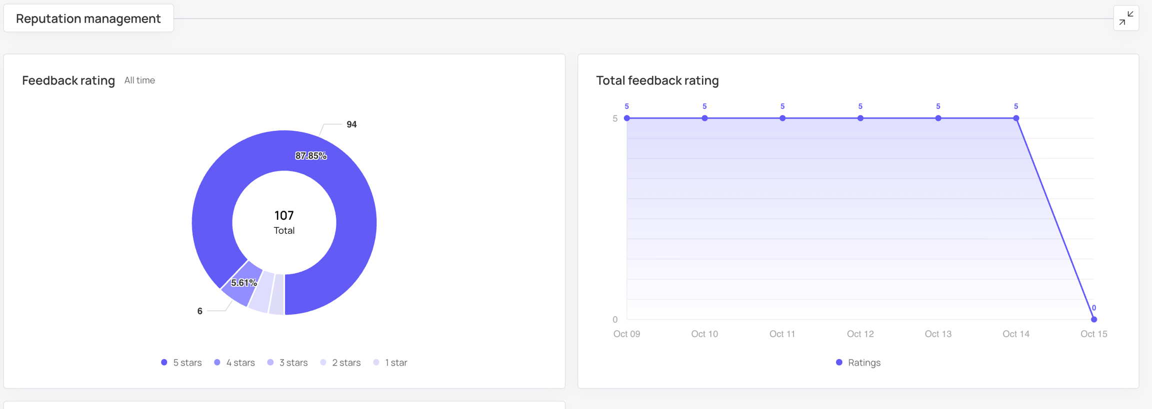Image resolution: width=1152 pixels, height=409 pixels.
Task: Select the Oct 13 rating point
Action: pos(938,118)
